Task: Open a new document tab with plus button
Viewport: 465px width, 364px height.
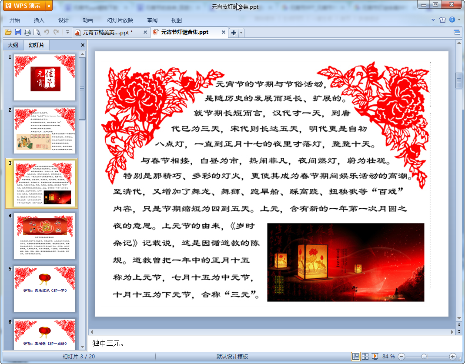Action: (x=234, y=33)
